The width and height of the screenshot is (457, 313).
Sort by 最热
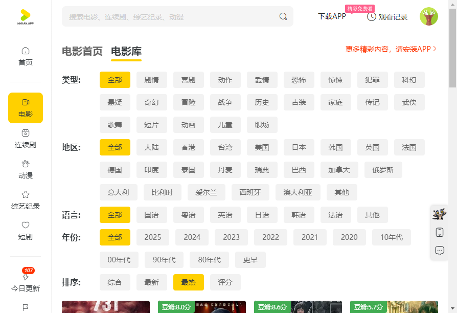(x=188, y=282)
